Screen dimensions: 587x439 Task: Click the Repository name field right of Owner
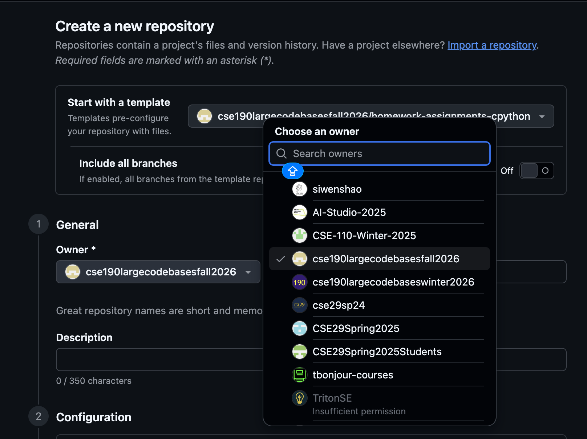(531, 272)
